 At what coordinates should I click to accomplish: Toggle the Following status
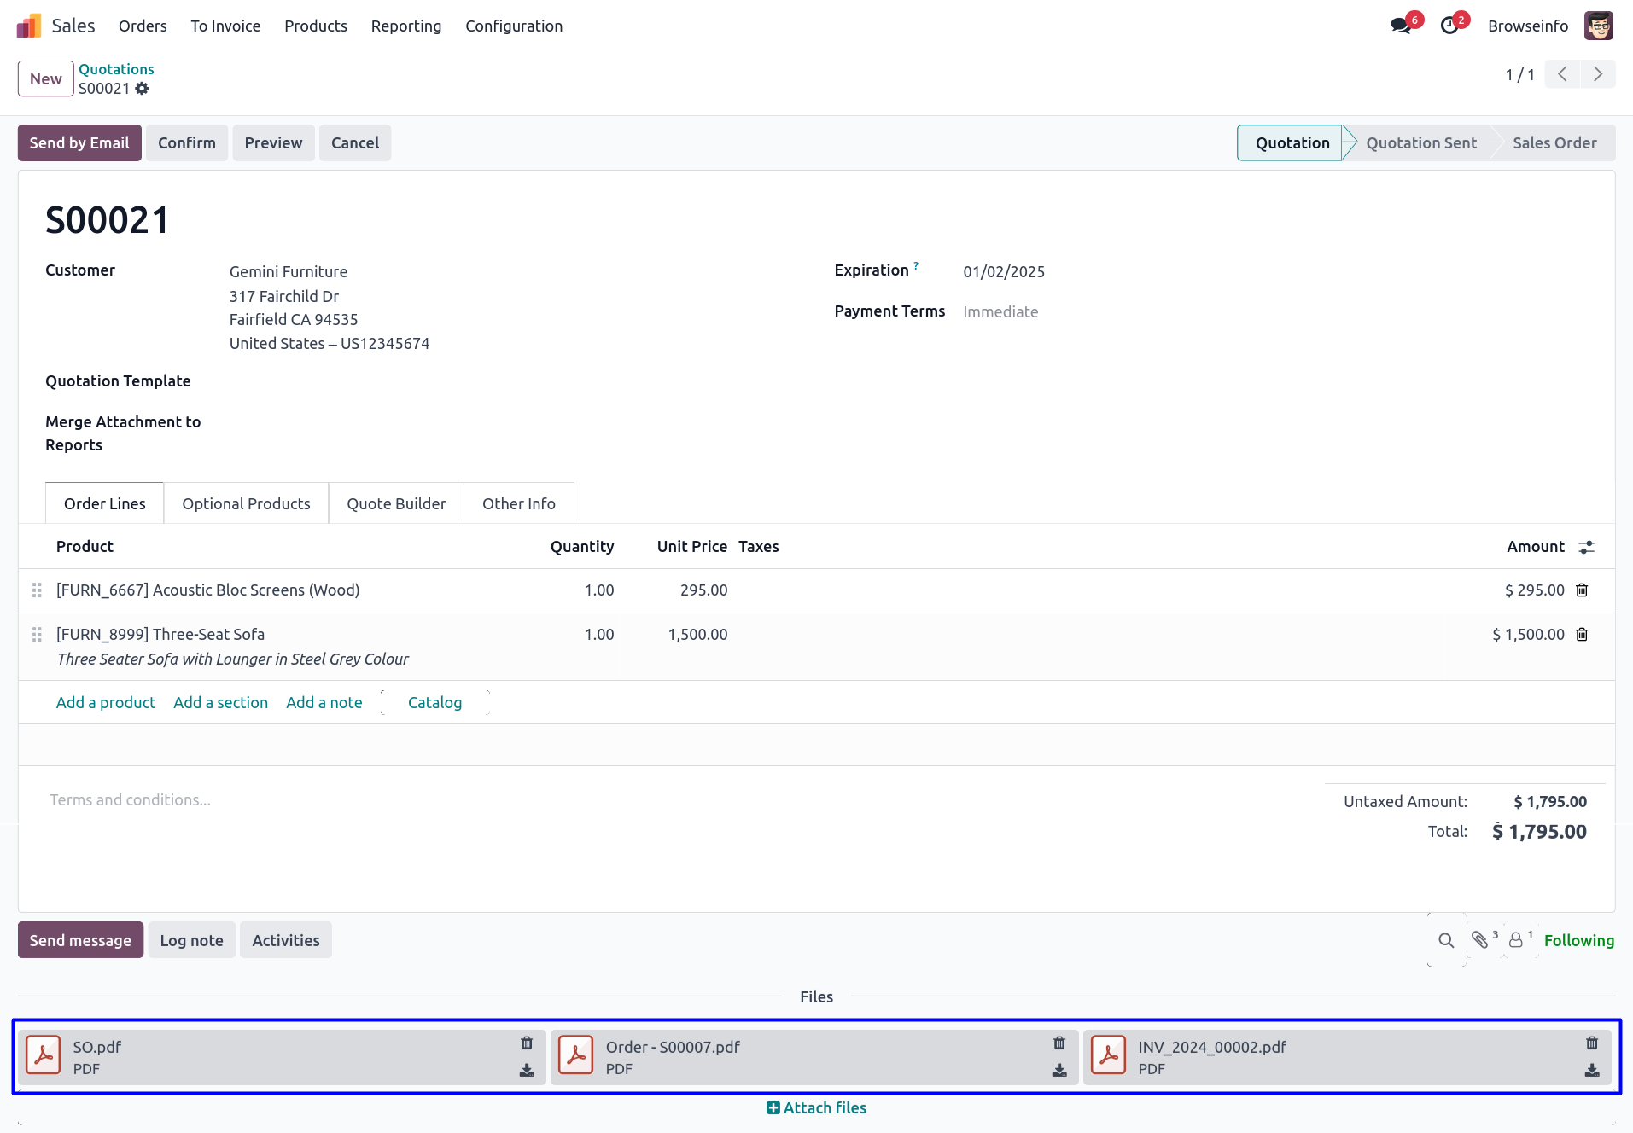tap(1578, 940)
